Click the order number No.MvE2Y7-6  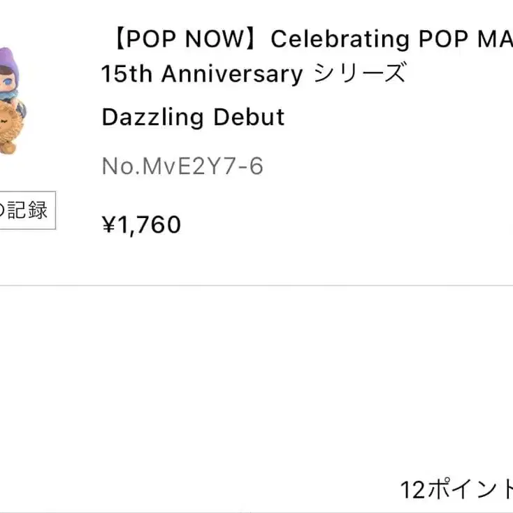click(182, 166)
